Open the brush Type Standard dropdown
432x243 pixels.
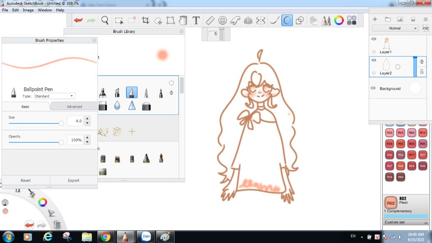coord(54,96)
